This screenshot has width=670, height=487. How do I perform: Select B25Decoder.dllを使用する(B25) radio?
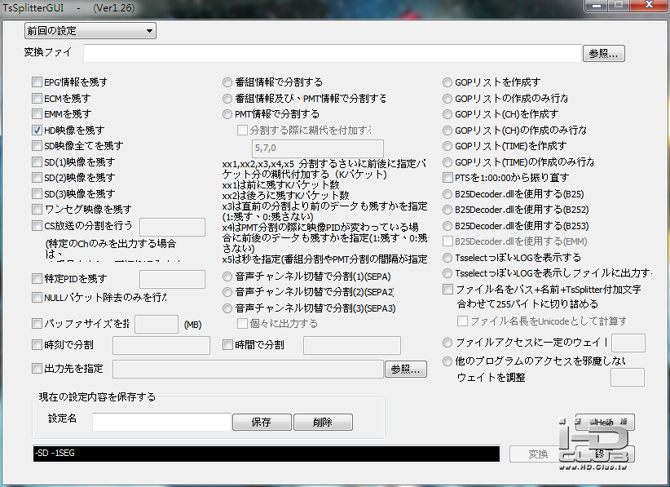(447, 194)
